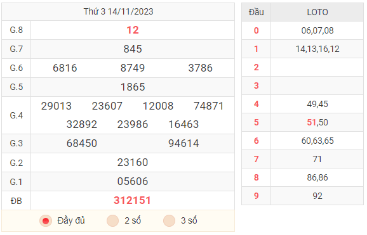Click the LOTO column header
Screen dimensions: 367x235
coord(317,12)
